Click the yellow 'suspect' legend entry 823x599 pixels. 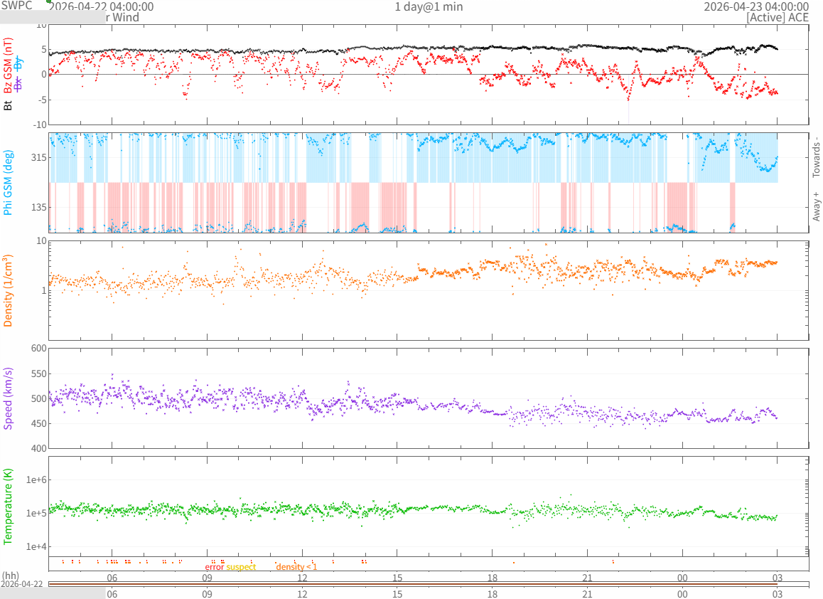point(241,567)
